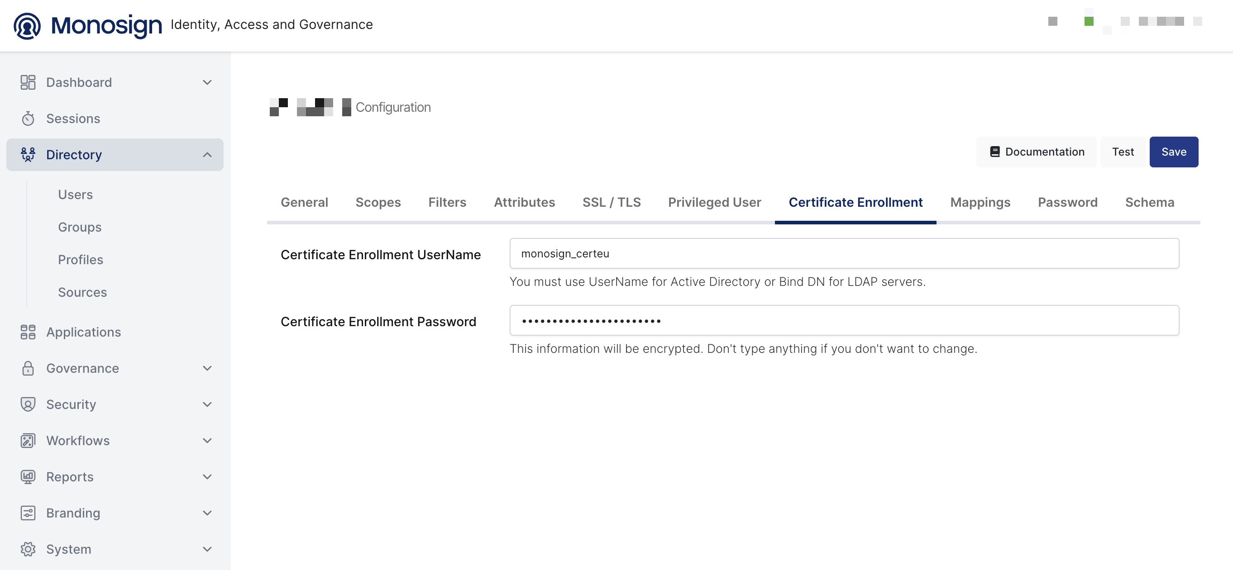Click the Workflows sidebar icon
This screenshot has height=570, width=1233.
point(28,441)
